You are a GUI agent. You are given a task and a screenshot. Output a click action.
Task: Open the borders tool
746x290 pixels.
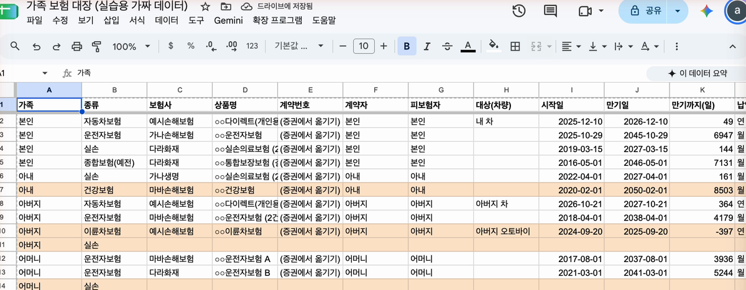pyautogui.click(x=515, y=46)
